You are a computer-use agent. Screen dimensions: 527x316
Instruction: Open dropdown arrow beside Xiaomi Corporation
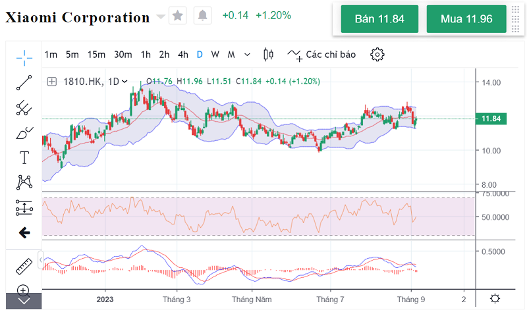(x=161, y=16)
